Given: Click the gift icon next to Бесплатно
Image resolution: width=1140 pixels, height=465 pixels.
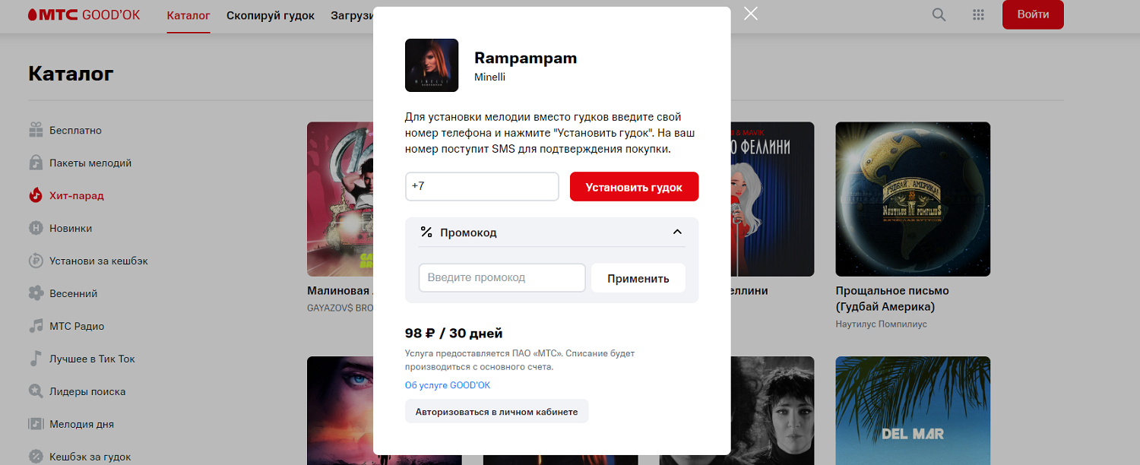Looking at the screenshot, I should pos(36,130).
